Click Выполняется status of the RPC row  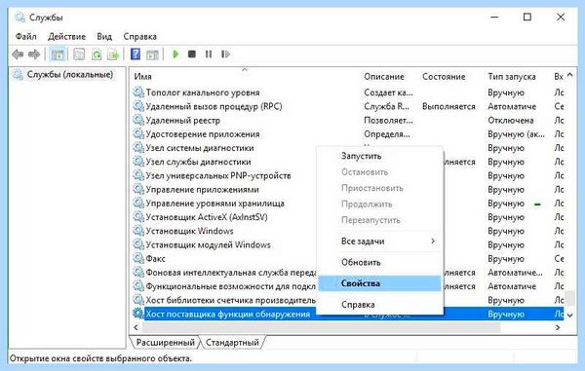click(448, 106)
